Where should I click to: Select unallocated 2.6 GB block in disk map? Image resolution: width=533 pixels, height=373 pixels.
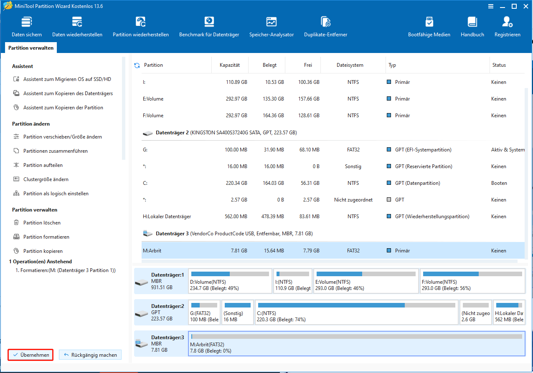tap(476, 312)
